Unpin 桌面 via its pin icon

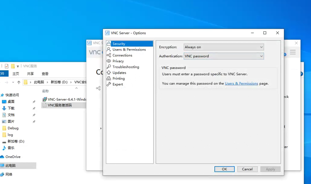(x=34, y=102)
